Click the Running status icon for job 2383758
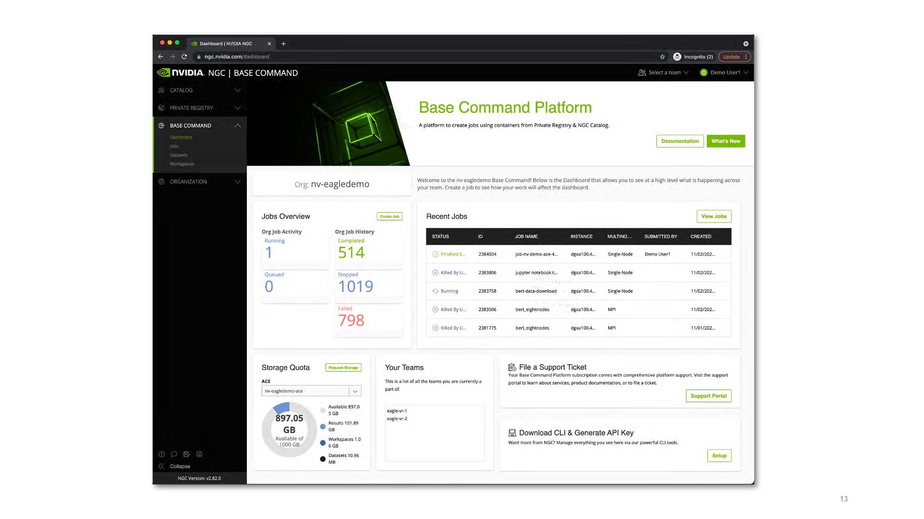This screenshot has width=924, height=519. pyautogui.click(x=436, y=291)
